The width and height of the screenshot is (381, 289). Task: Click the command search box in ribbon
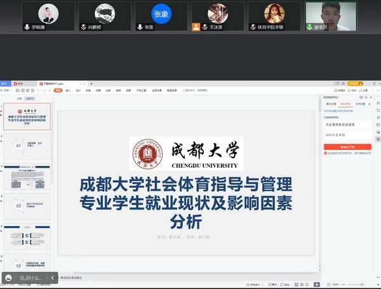tap(195, 90)
